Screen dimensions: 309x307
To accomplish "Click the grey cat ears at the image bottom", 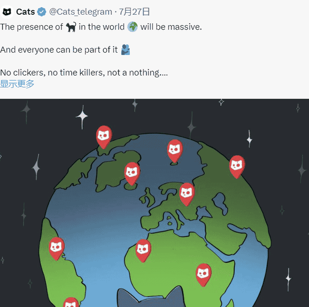I will (152, 297).
